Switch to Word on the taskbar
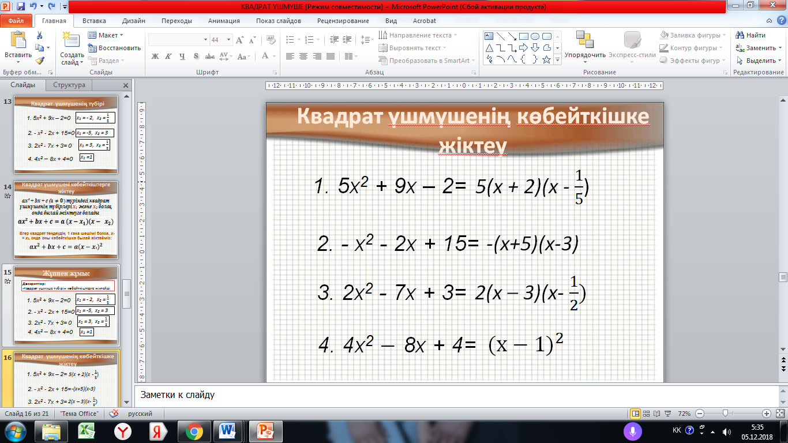Image resolution: width=788 pixels, height=443 pixels. click(x=228, y=431)
